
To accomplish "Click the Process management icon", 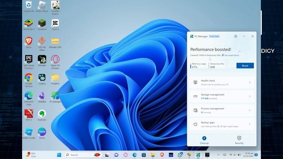I will coord(195,110).
